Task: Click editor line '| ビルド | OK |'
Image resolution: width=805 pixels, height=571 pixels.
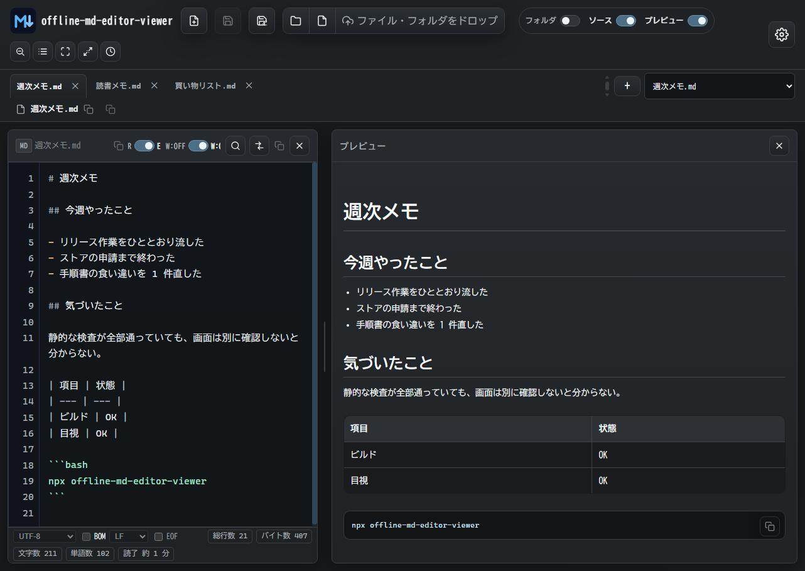Action: point(88,416)
